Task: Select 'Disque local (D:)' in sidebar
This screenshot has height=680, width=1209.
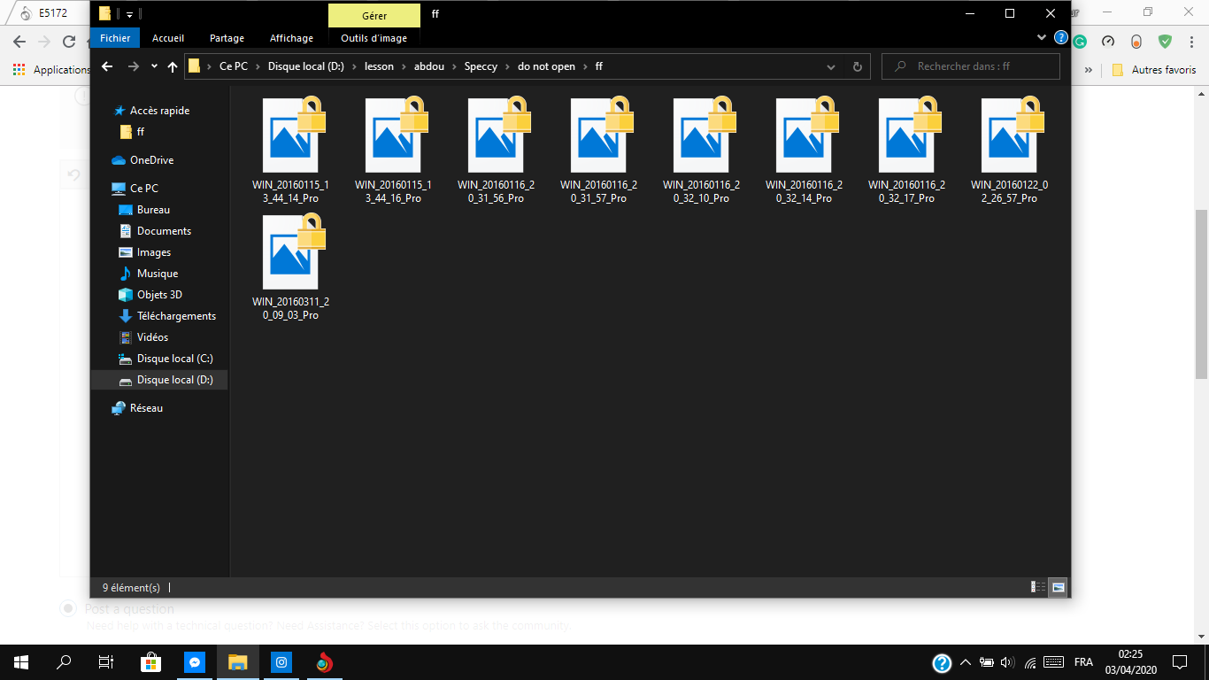Action: pyautogui.click(x=159, y=380)
